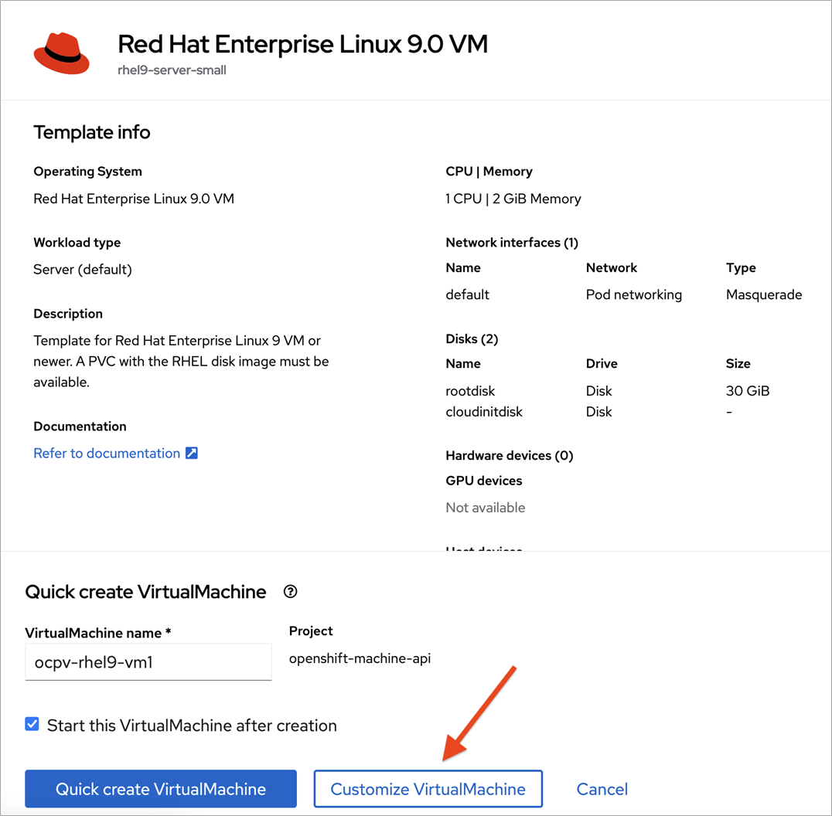This screenshot has width=832, height=816.
Task: Open the Refer to documentation link
Action: pos(107,453)
